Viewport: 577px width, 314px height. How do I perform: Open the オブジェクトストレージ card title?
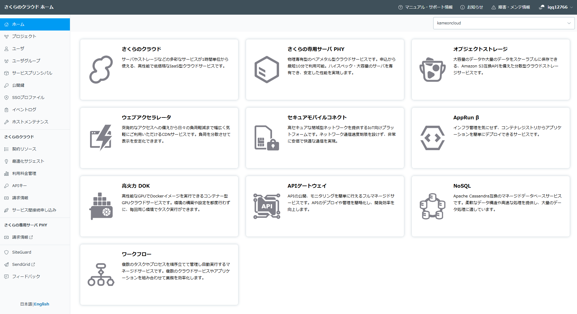481,49
